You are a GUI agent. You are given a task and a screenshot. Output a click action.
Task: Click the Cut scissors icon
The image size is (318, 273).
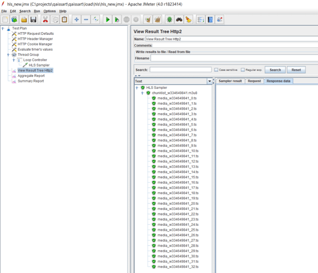(46, 20)
